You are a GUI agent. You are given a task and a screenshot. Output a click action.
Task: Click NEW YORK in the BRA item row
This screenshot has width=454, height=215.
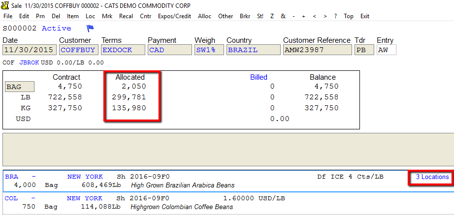[85, 177]
